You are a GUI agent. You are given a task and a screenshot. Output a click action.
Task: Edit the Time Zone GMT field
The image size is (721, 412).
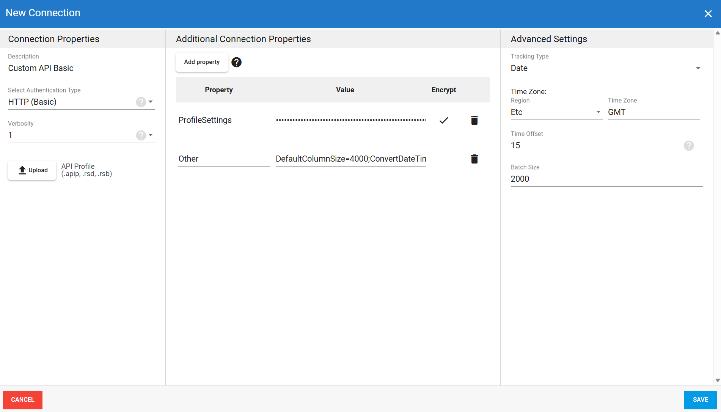pyautogui.click(x=654, y=112)
